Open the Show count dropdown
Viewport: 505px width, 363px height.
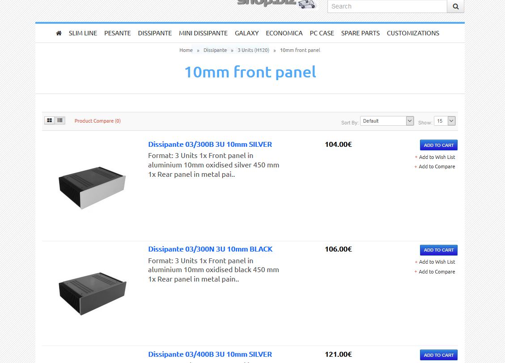[445, 121]
